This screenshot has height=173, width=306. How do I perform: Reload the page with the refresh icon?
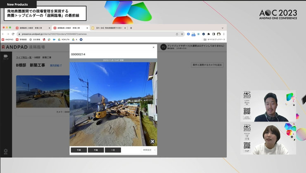pos(13,34)
